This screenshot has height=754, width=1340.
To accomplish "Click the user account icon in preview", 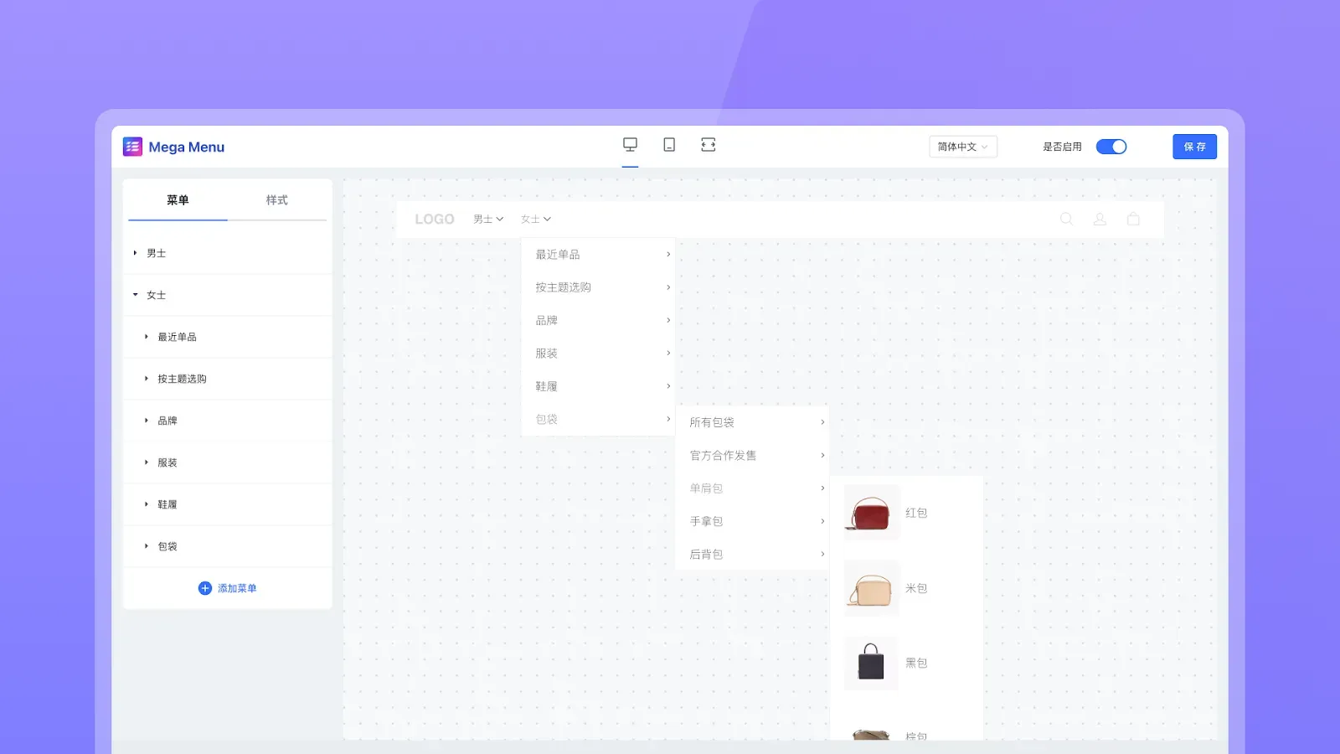I will click(x=1100, y=219).
